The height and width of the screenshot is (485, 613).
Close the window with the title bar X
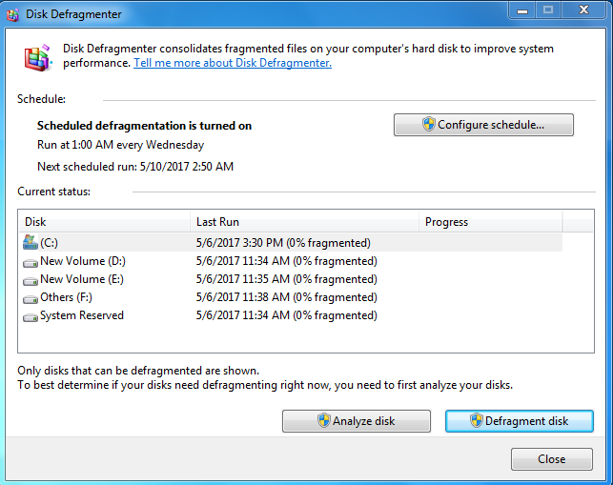click(x=583, y=10)
